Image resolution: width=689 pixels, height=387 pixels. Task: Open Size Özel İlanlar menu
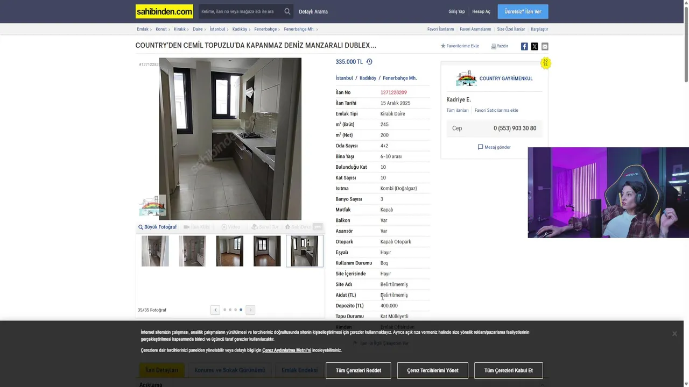[511, 29]
